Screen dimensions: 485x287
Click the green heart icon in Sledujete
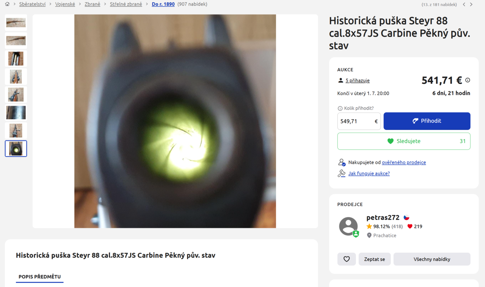tap(391, 141)
